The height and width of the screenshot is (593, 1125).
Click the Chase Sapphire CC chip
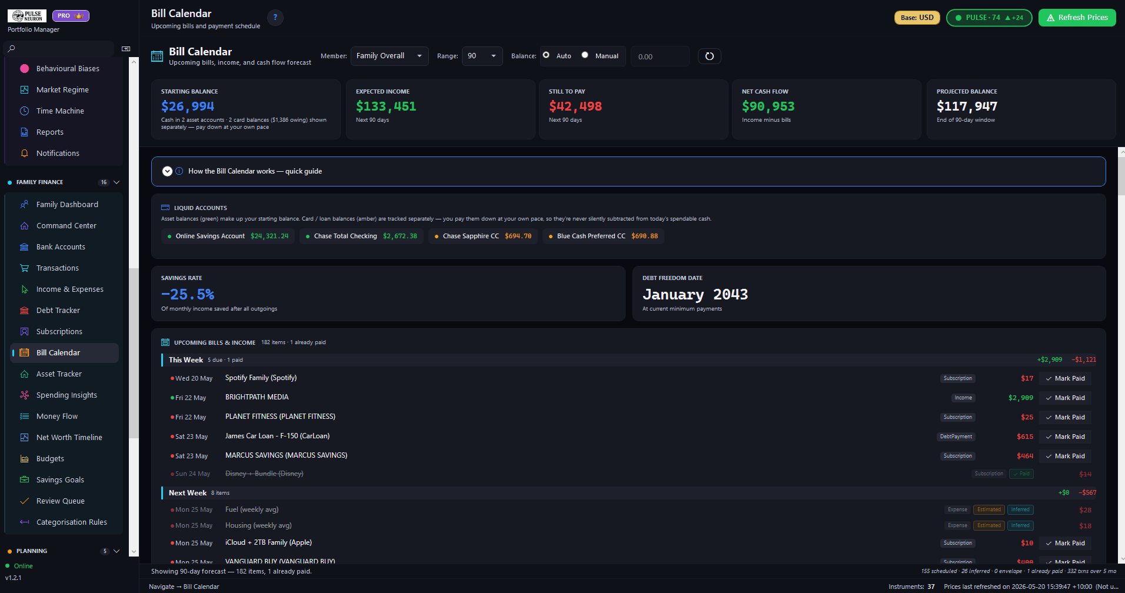482,236
